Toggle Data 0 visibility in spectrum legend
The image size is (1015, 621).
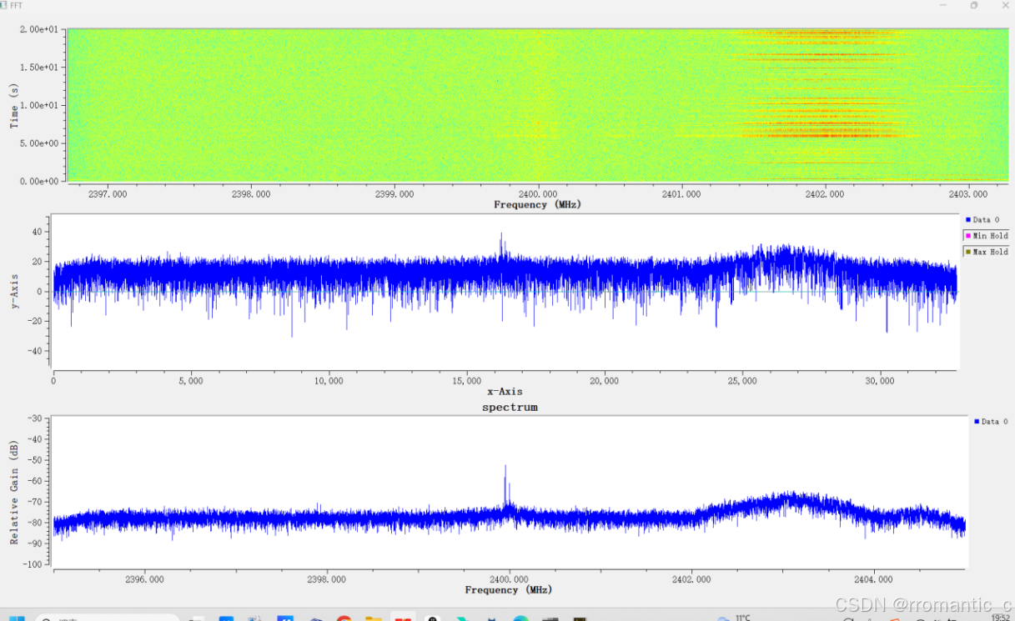pyautogui.click(x=991, y=422)
